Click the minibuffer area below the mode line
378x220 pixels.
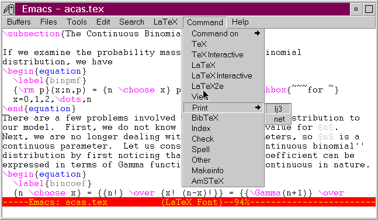pos(189,212)
